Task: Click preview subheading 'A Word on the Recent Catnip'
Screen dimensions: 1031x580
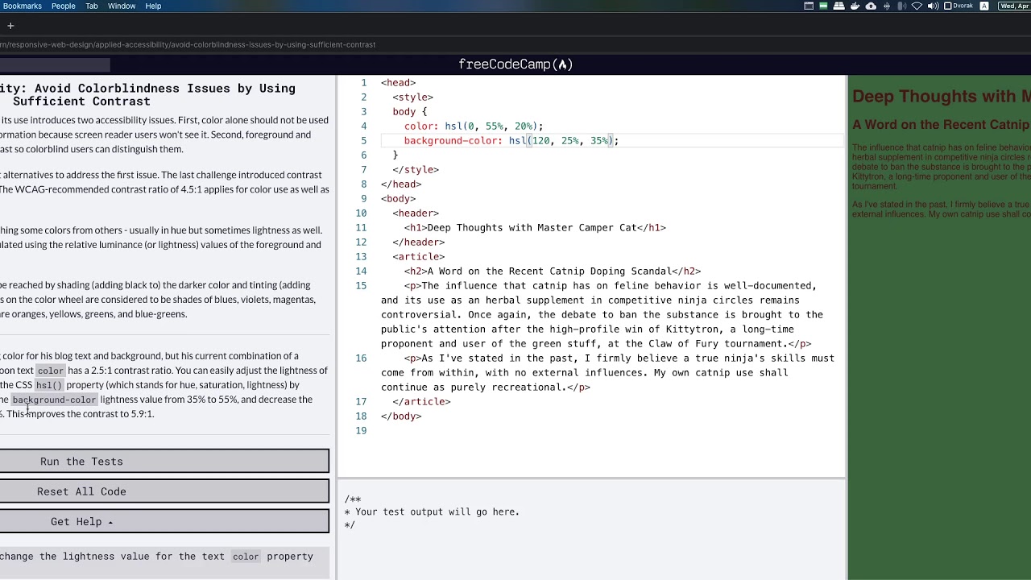Action: tap(941, 125)
